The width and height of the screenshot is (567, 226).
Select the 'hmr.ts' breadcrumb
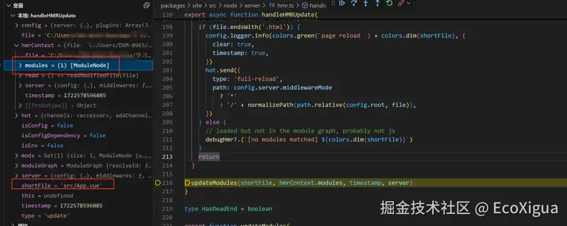[286, 5]
